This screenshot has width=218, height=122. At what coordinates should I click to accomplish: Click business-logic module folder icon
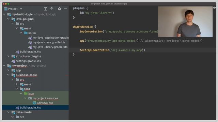coord(13,75)
